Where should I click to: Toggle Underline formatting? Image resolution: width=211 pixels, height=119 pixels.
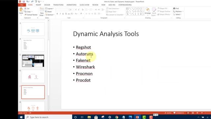tap(63, 14)
